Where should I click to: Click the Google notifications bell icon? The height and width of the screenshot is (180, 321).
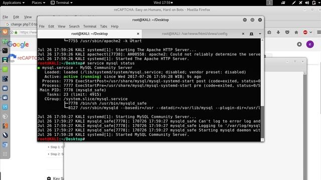click(x=299, y=44)
